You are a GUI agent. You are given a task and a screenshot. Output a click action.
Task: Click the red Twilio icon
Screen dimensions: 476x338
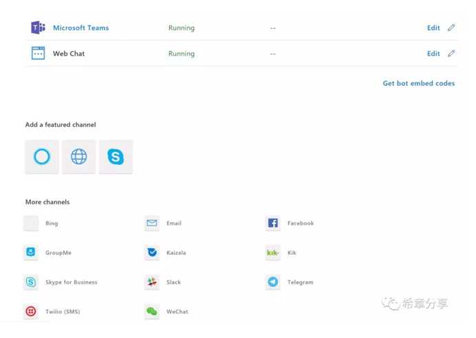(x=31, y=311)
